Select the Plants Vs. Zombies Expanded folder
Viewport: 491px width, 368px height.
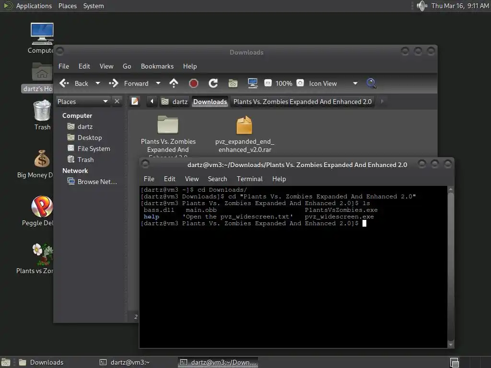pyautogui.click(x=168, y=136)
